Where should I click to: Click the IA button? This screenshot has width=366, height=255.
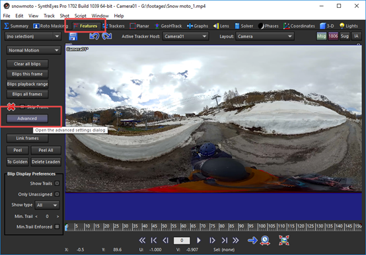(x=356, y=36)
